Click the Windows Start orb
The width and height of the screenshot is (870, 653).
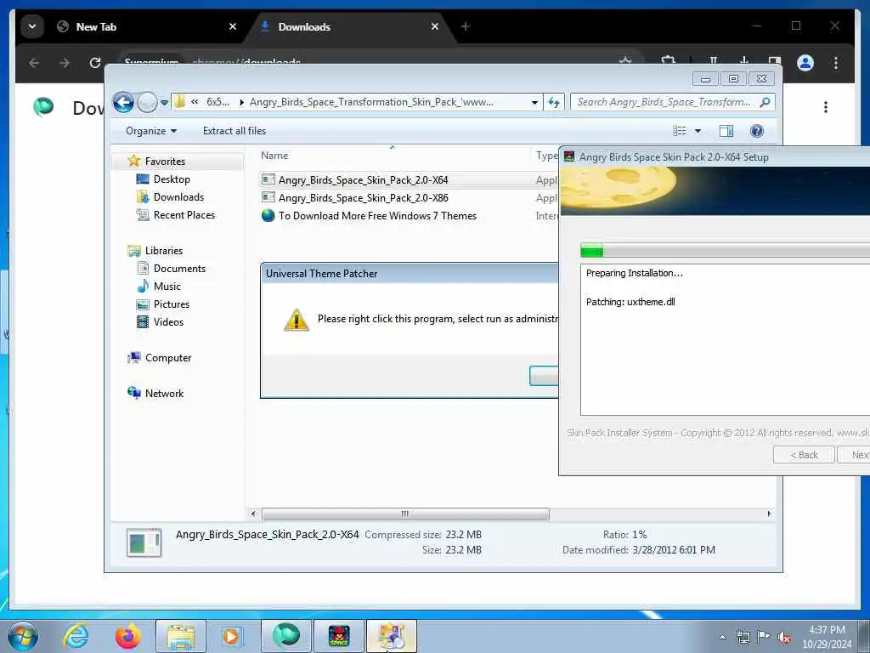[x=23, y=636]
